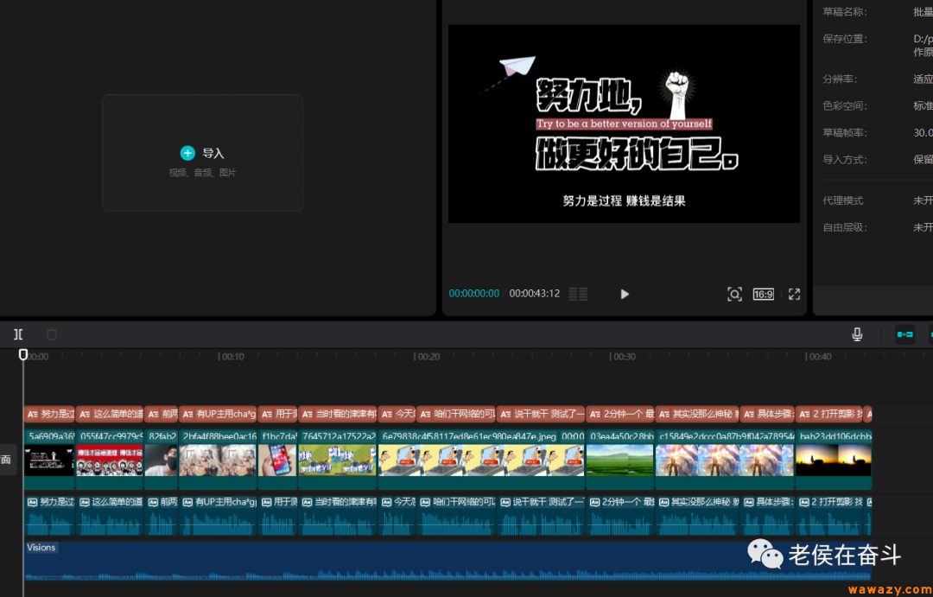
Task: Click the plus icon inside the import area
Action: point(187,152)
